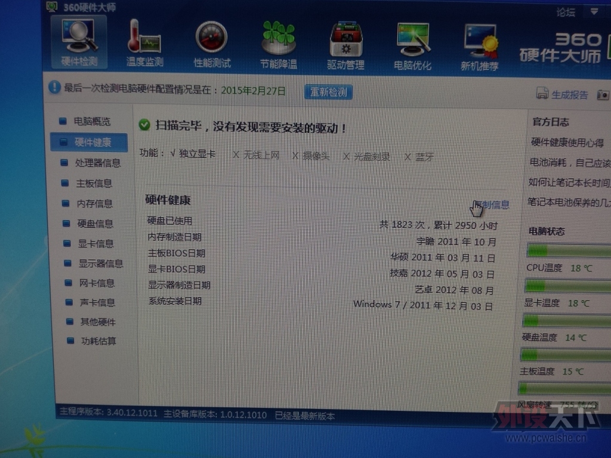Viewport: 611px width, 458px height.
Task: Open the article starting with 笔记本电池保养
Action: 569,202
